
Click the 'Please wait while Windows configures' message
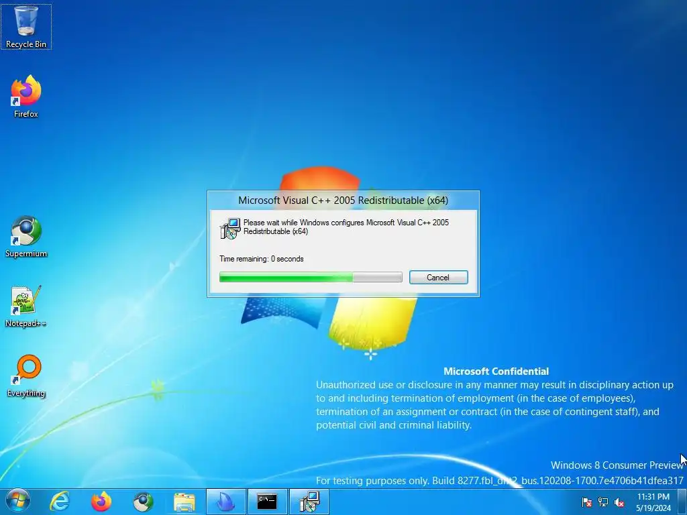coord(346,227)
